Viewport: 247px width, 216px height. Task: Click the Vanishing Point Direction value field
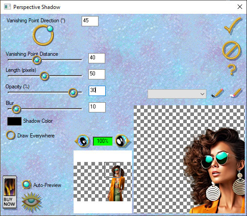[90, 21]
